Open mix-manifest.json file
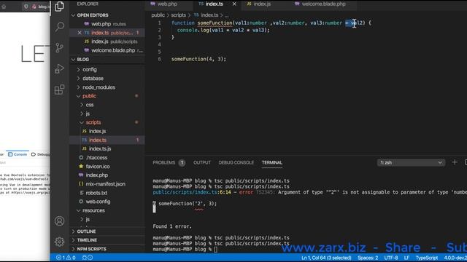Viewport: 467px width, 262px height. tap(105, 184)
